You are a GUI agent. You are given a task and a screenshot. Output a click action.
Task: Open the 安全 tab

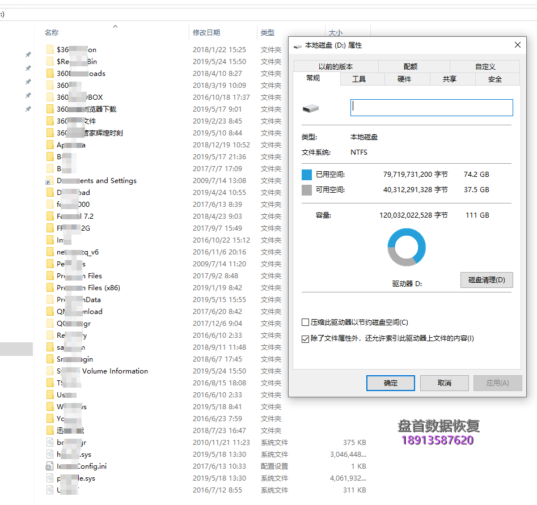496,79
